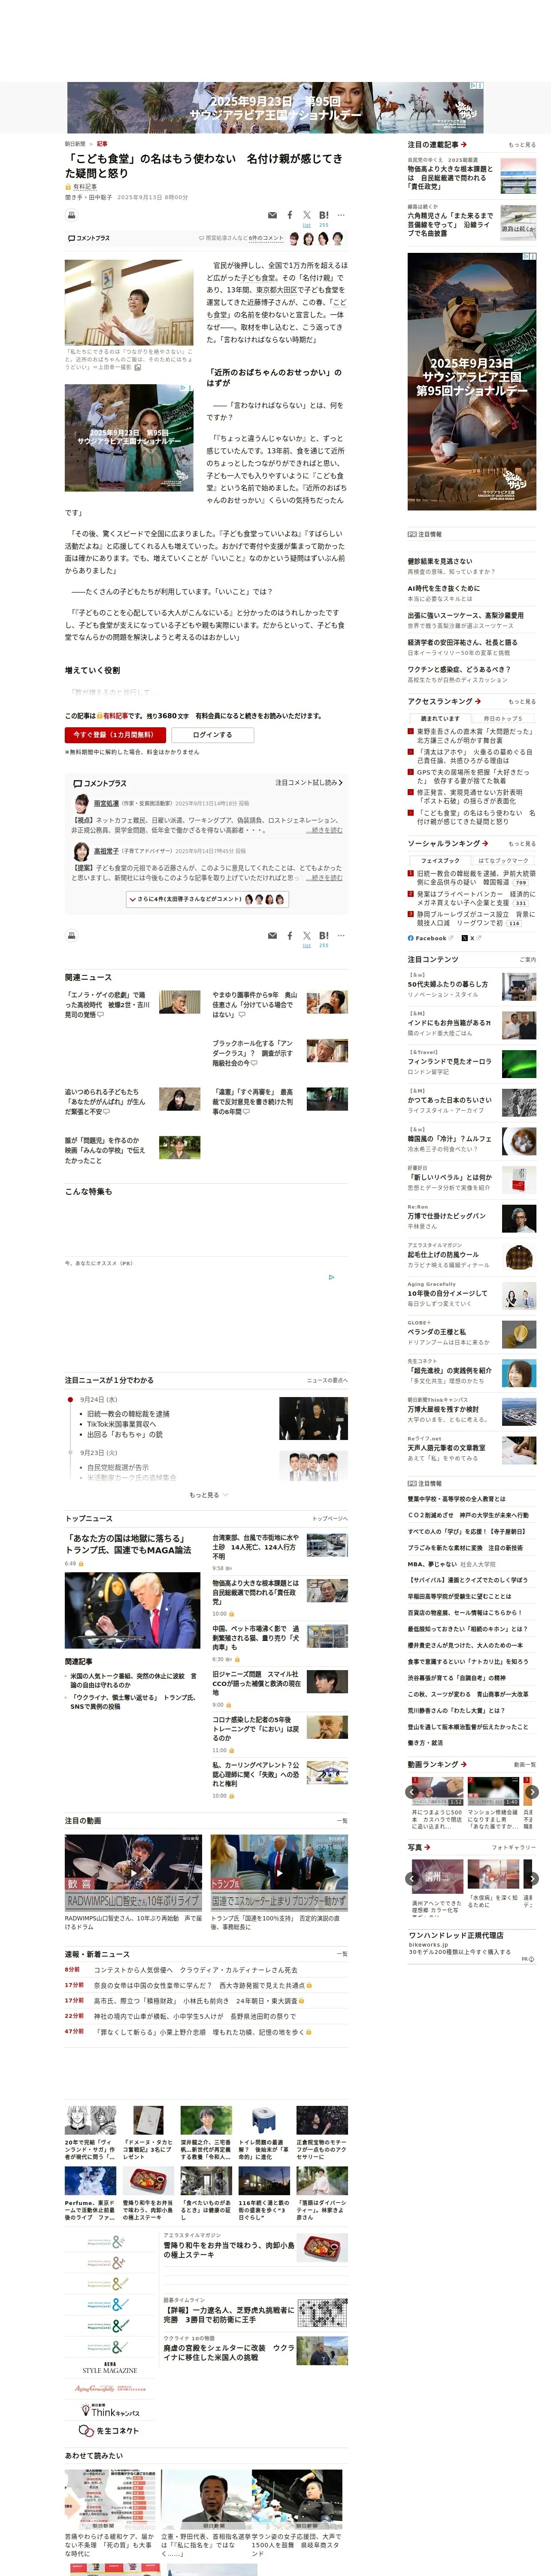Click the top Hatena B! bookmark icon
Screen dimensions: 551x2576
pyautogui.click(x=323, y=215)
